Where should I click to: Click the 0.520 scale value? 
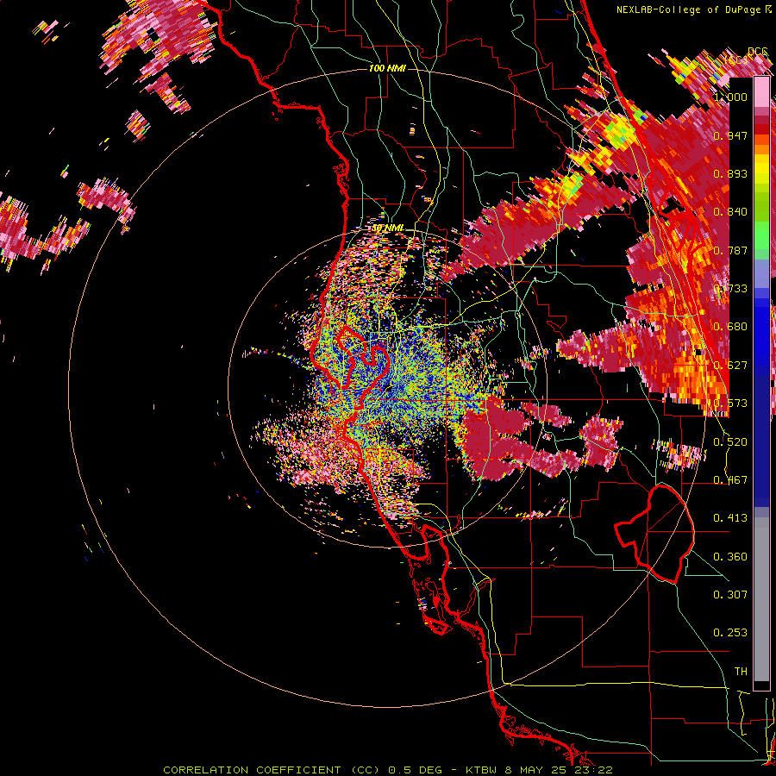coord(730,442)
